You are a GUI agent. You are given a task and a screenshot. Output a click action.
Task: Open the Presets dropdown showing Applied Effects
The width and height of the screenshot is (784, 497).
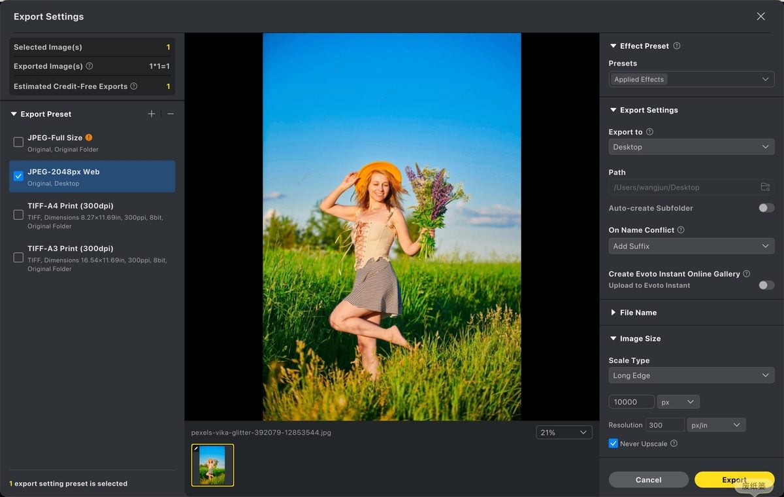(x=691, y=79)
